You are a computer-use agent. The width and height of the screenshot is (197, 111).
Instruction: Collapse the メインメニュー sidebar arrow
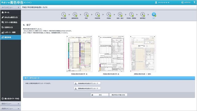tap(18, 7)
